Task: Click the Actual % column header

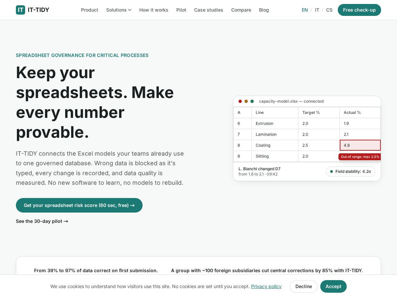Action: click(360, 113)
